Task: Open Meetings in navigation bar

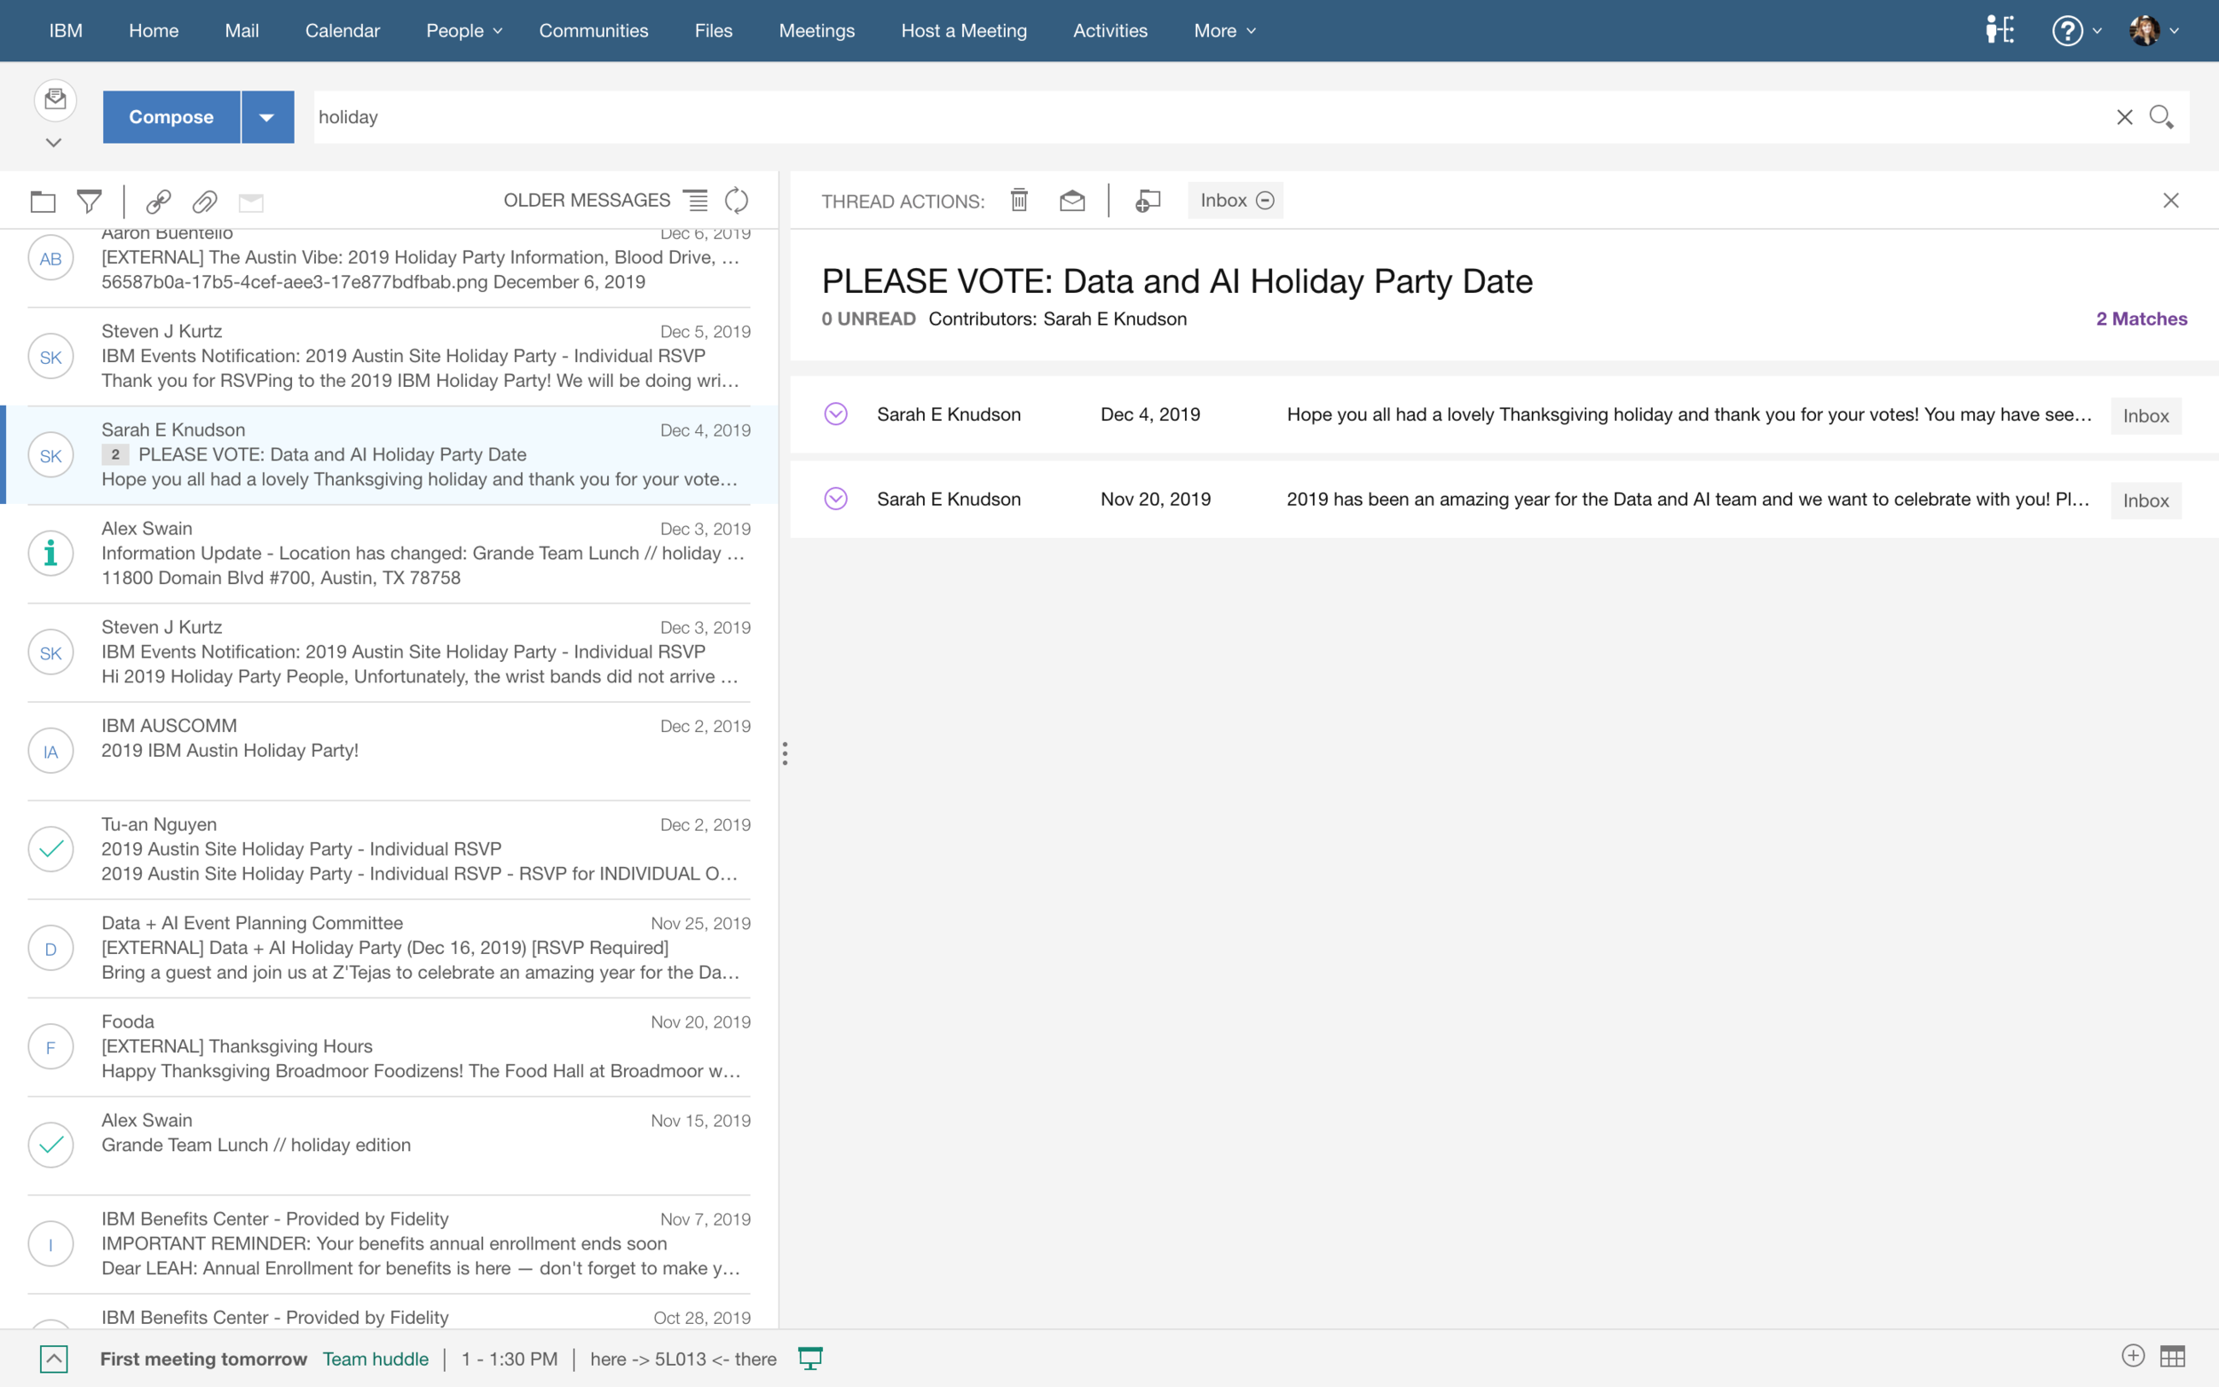Action: coord(817,30)
